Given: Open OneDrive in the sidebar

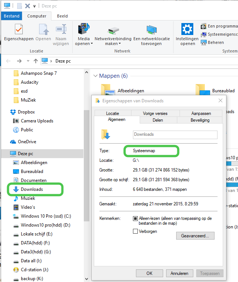Looking at the screenshot, I should coord(26,142).
